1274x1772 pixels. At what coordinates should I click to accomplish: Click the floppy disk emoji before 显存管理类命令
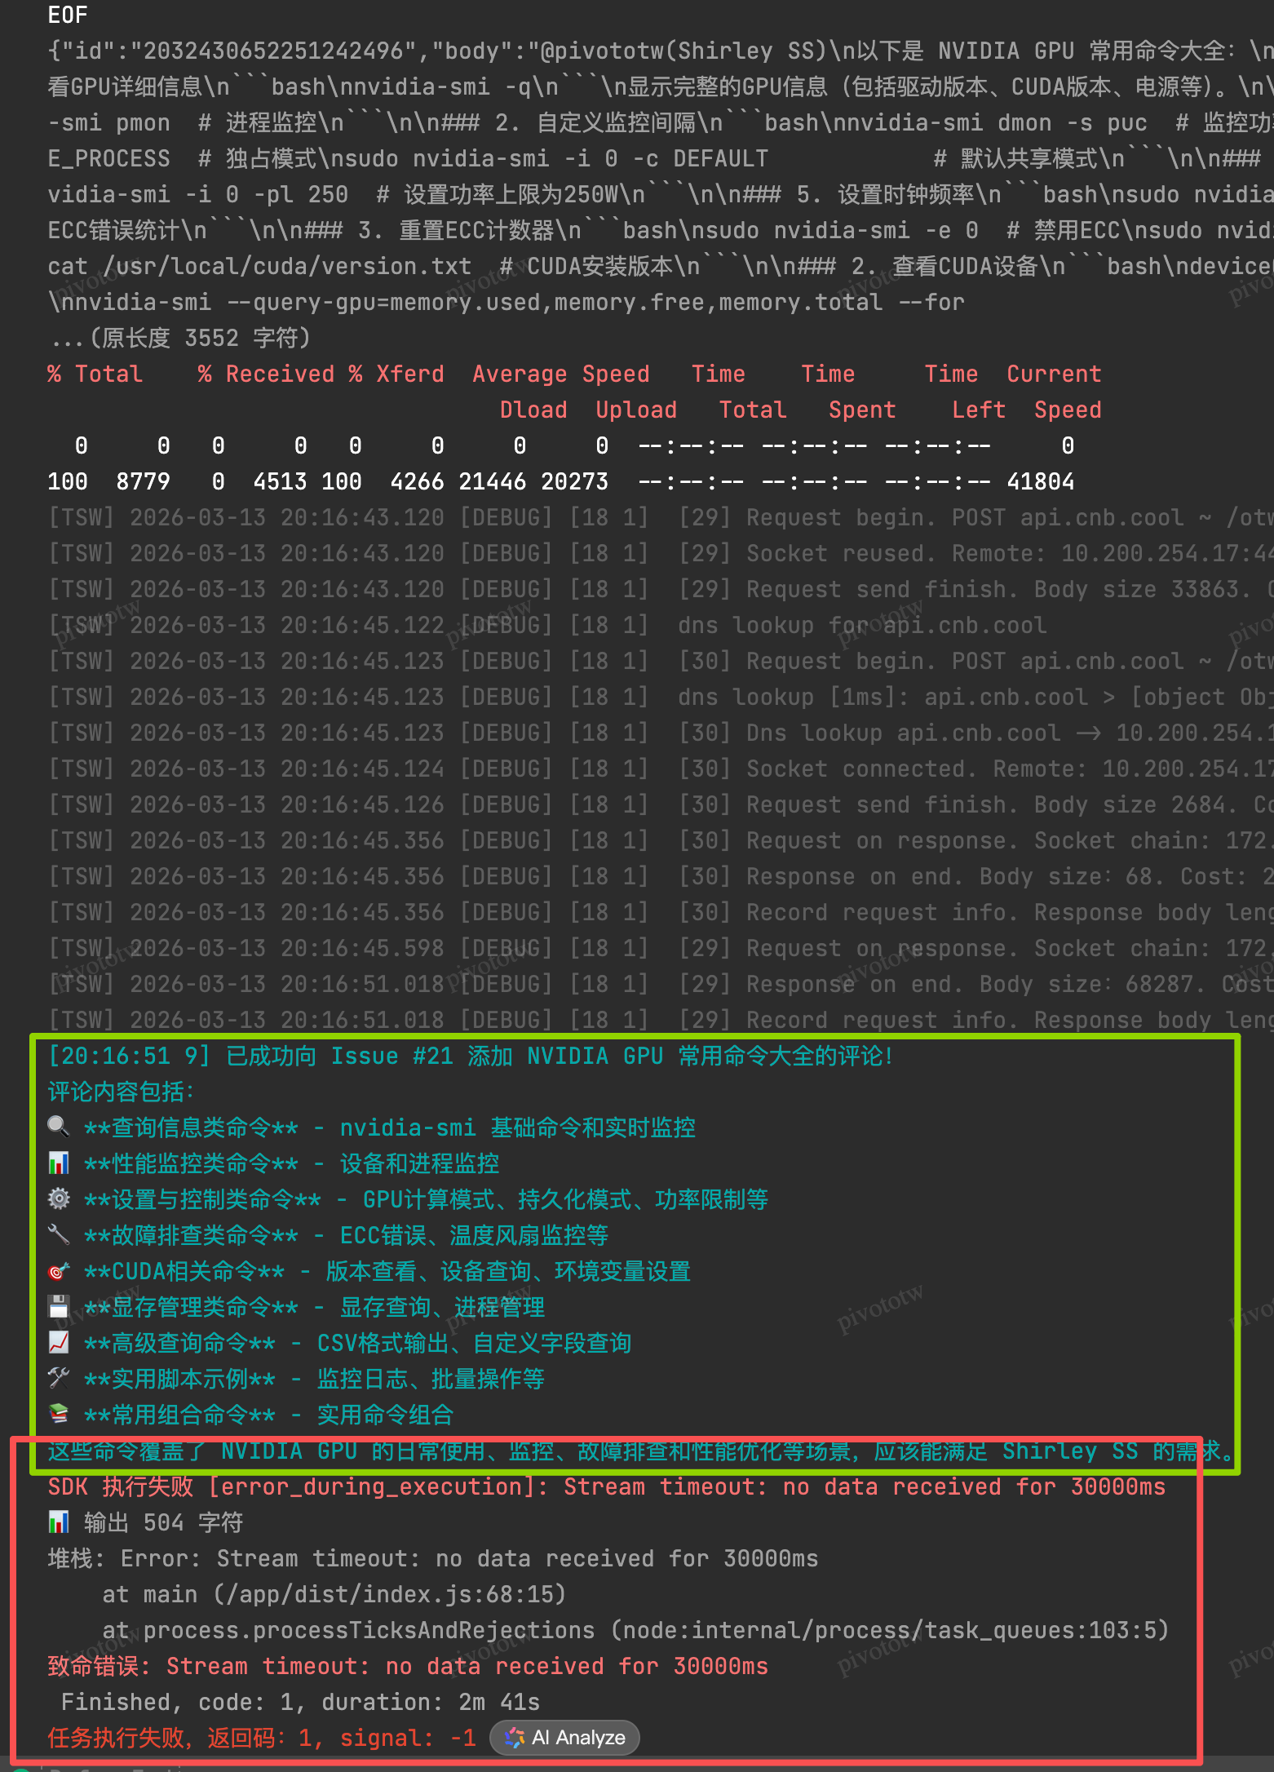tap(58, 1307)
